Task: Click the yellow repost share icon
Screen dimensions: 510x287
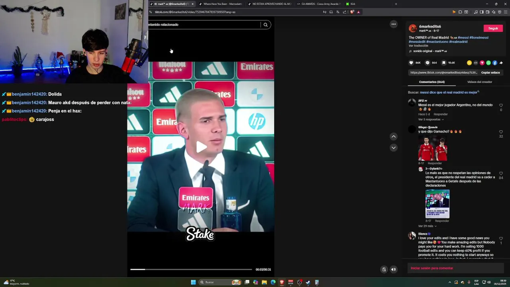Action: 469,63
